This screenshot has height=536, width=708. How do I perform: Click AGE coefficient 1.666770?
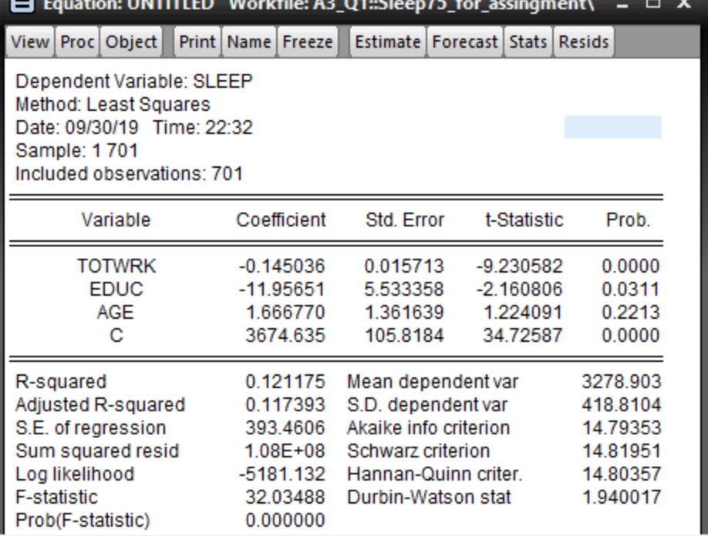(285, 313)
